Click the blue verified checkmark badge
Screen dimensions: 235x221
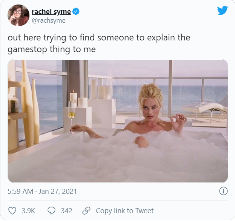(76, 12)
